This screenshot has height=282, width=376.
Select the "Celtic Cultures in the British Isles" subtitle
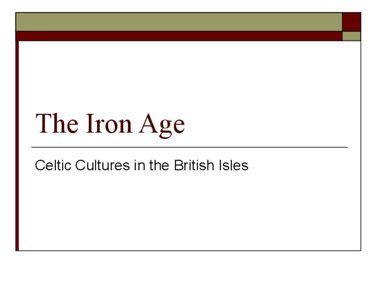pos(141,165)
